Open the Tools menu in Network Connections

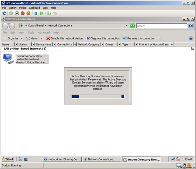point(31,32)
